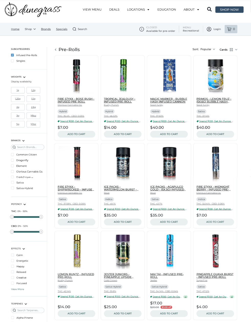Click the Search icon in the sub navigation
The image size is (251, 322).
pyautogui.click(x=74, y=29)
